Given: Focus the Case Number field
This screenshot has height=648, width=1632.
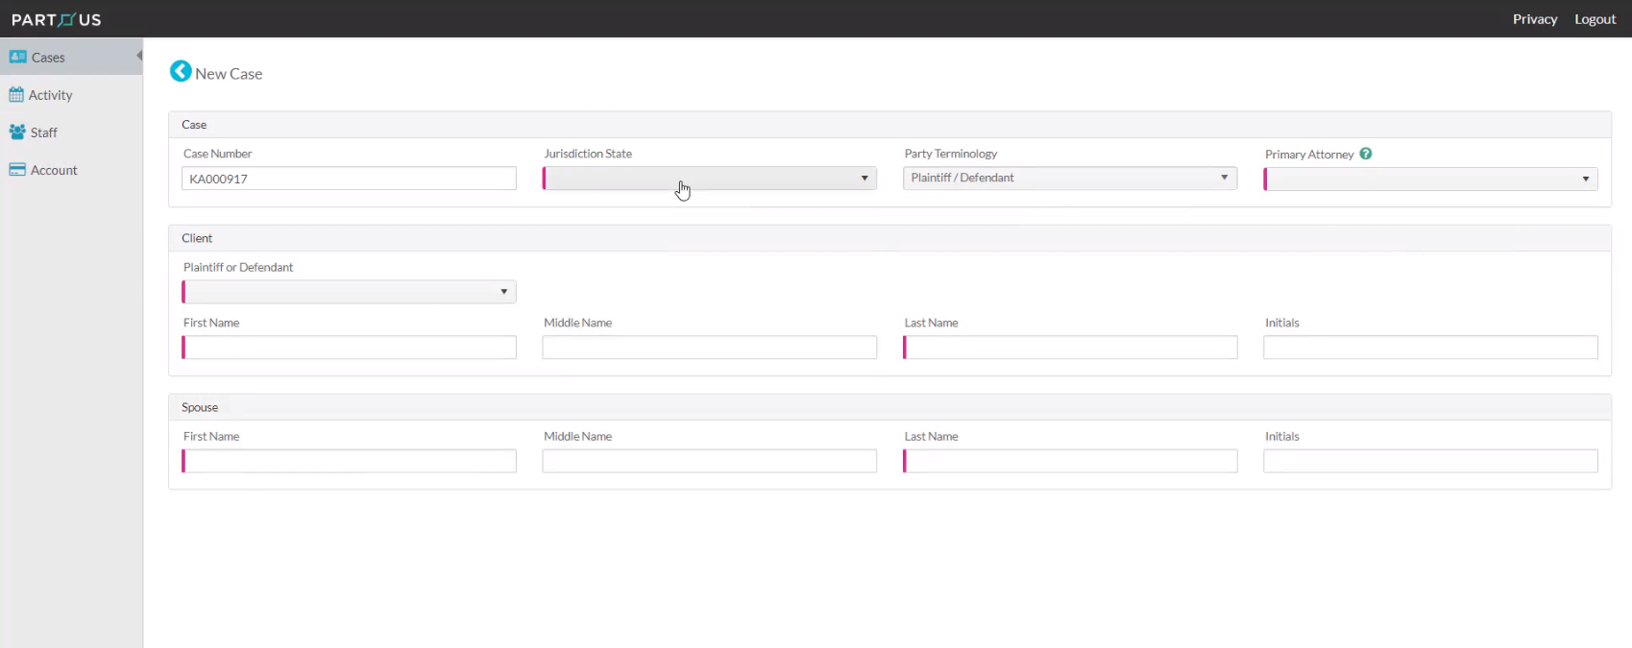Looking at the screenshot, I should pyautogui.click(x=349, y=179).
